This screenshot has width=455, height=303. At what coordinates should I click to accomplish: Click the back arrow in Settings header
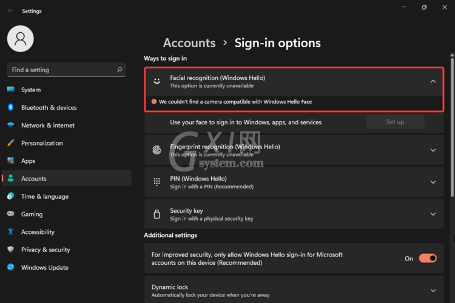(11, 11)
